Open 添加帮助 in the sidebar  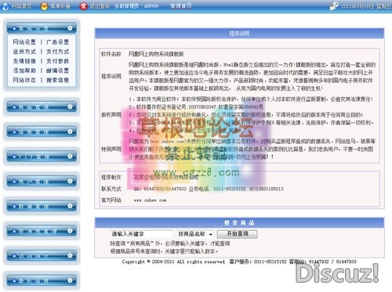(x=24, y=70)
